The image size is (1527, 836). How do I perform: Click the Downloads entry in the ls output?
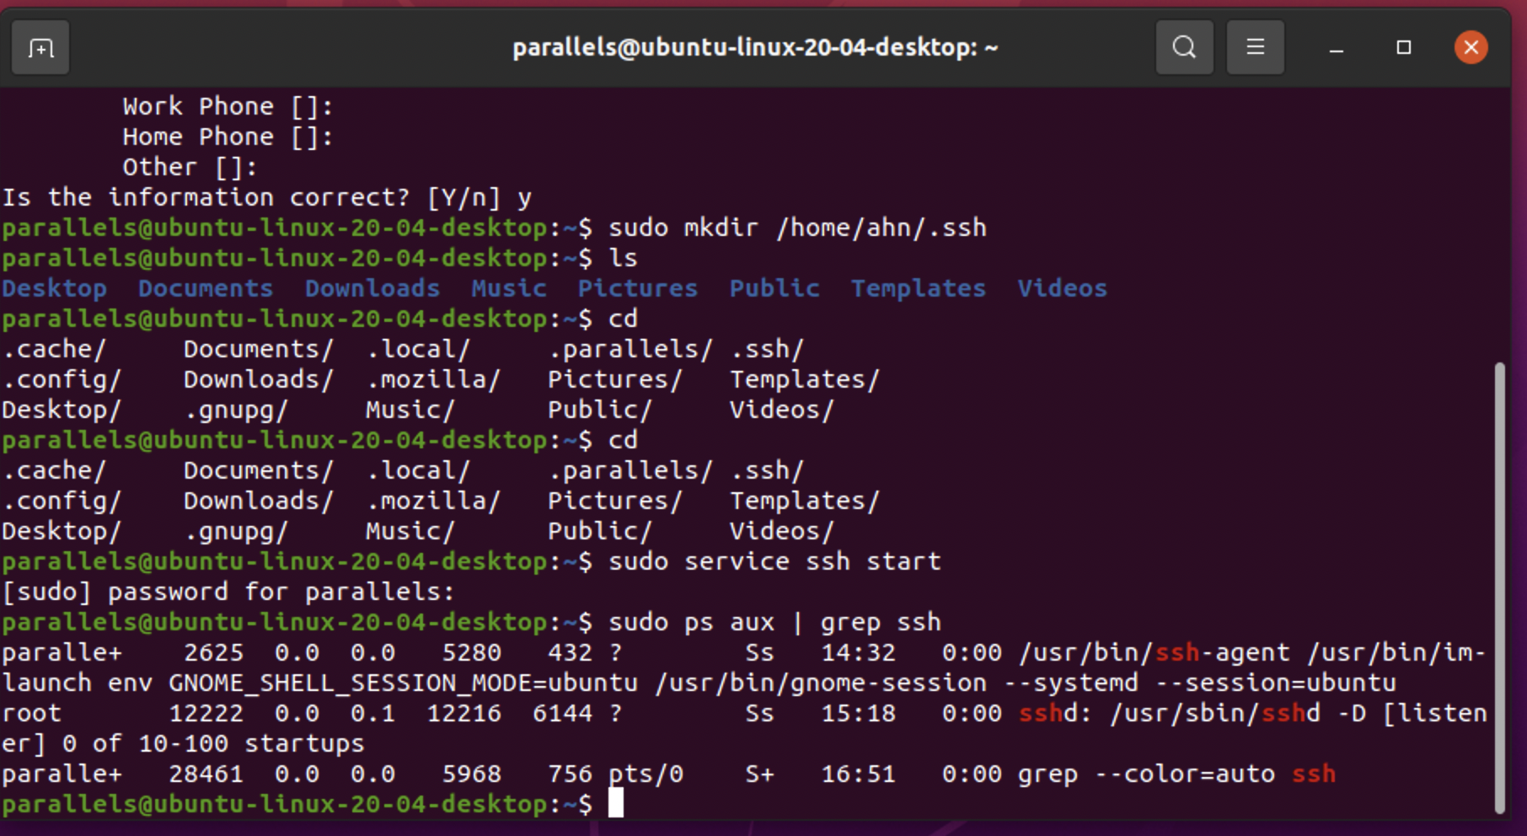click(x=372, y=287)
